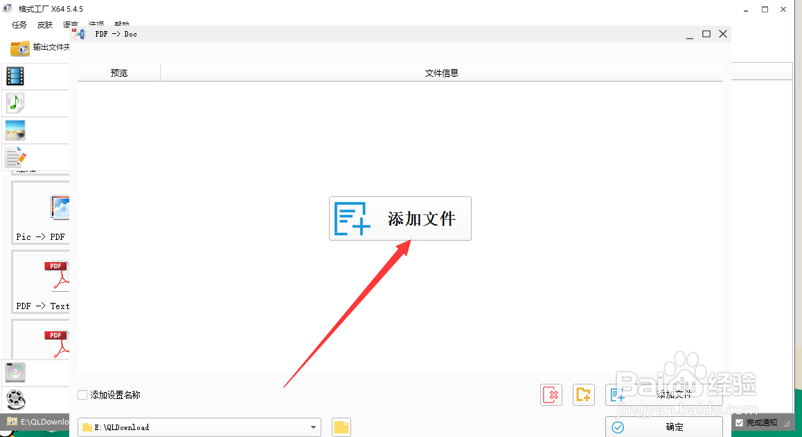Click the remove files red X icon
This screenshot has width=802, height=437.
click(551, 395)
